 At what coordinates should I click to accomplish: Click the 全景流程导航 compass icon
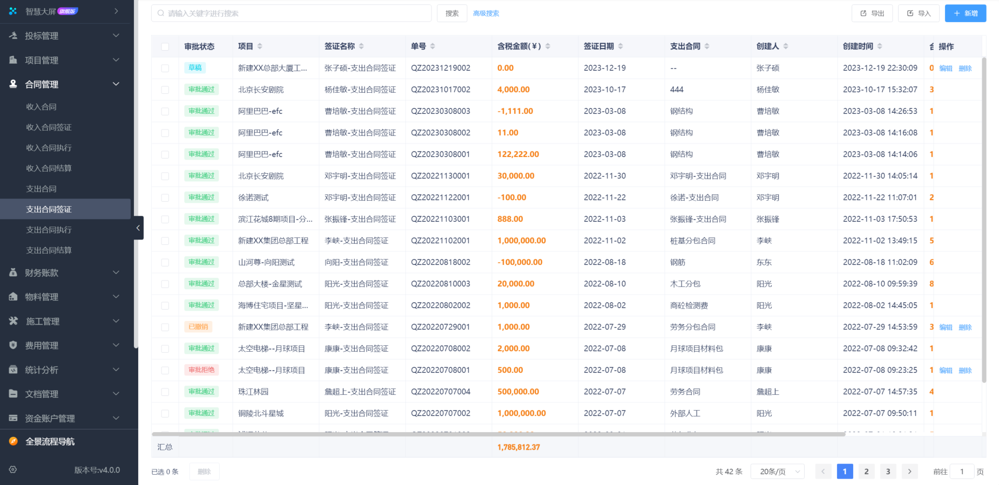pos(13,441)
